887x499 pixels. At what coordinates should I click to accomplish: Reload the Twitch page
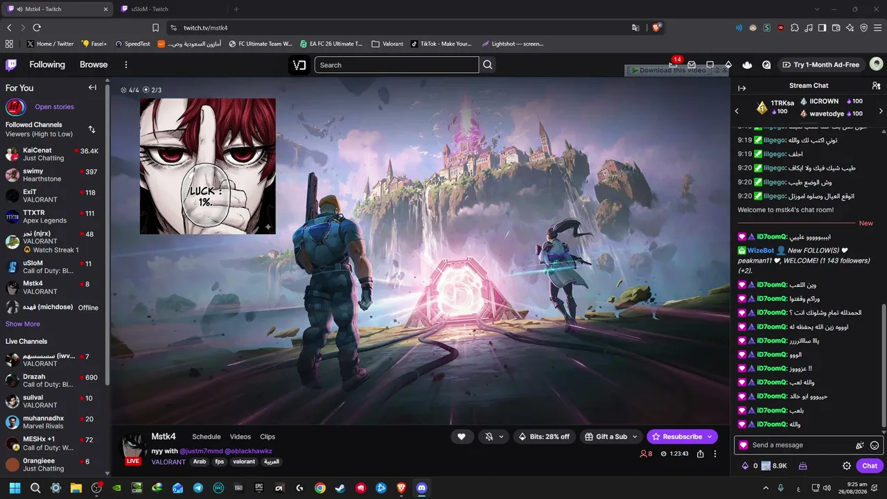[x=37, y=28]
